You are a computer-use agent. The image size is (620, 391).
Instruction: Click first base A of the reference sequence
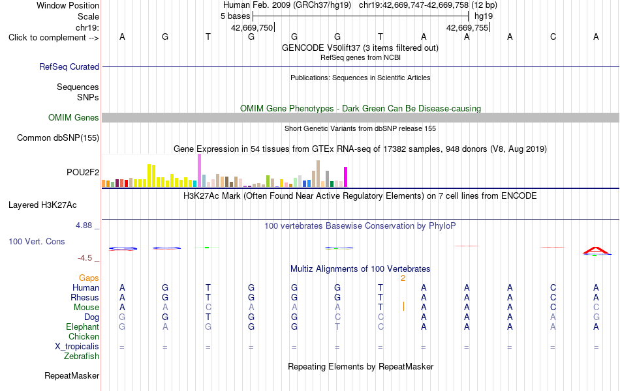pos(122,36)
